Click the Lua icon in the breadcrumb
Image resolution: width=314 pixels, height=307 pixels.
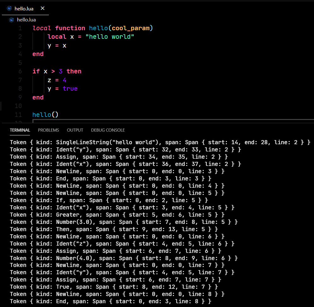(x=12, y=20)
